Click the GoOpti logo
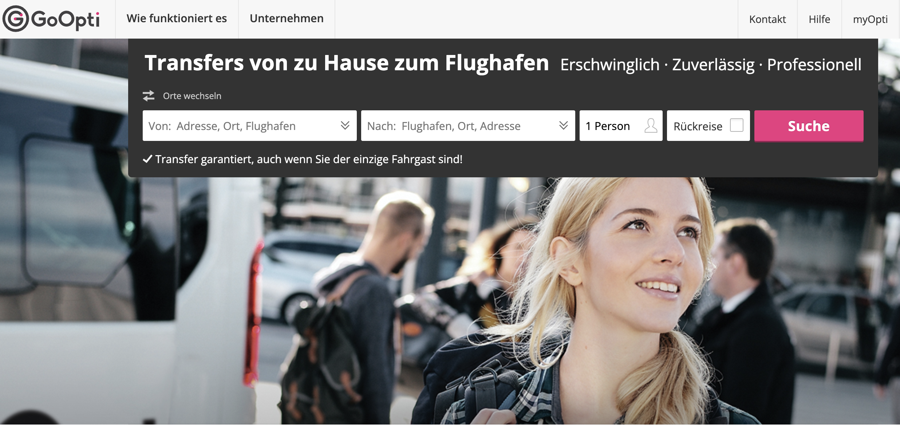The image size is (900, 426). [x=51, y=19]
